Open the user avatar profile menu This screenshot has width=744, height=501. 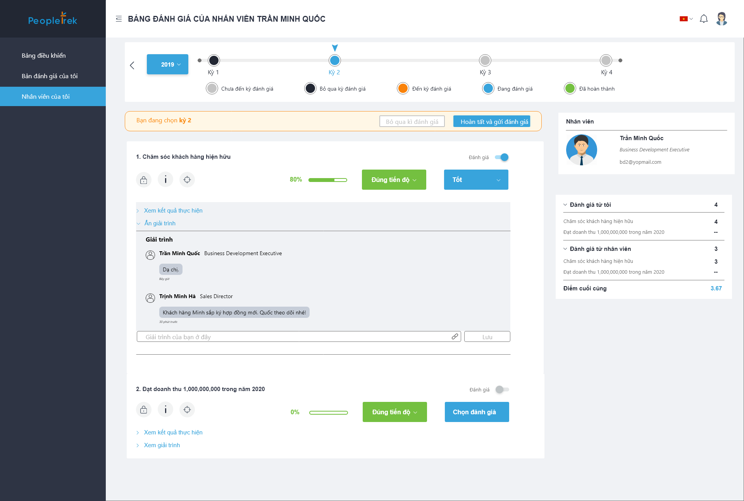[x=721, y=19]
